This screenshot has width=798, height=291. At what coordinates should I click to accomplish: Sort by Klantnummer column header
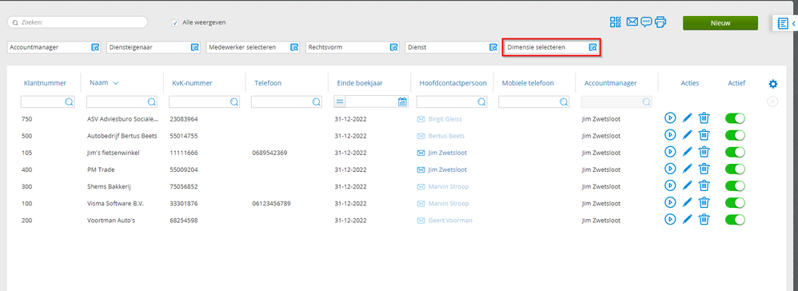point(45,83)
